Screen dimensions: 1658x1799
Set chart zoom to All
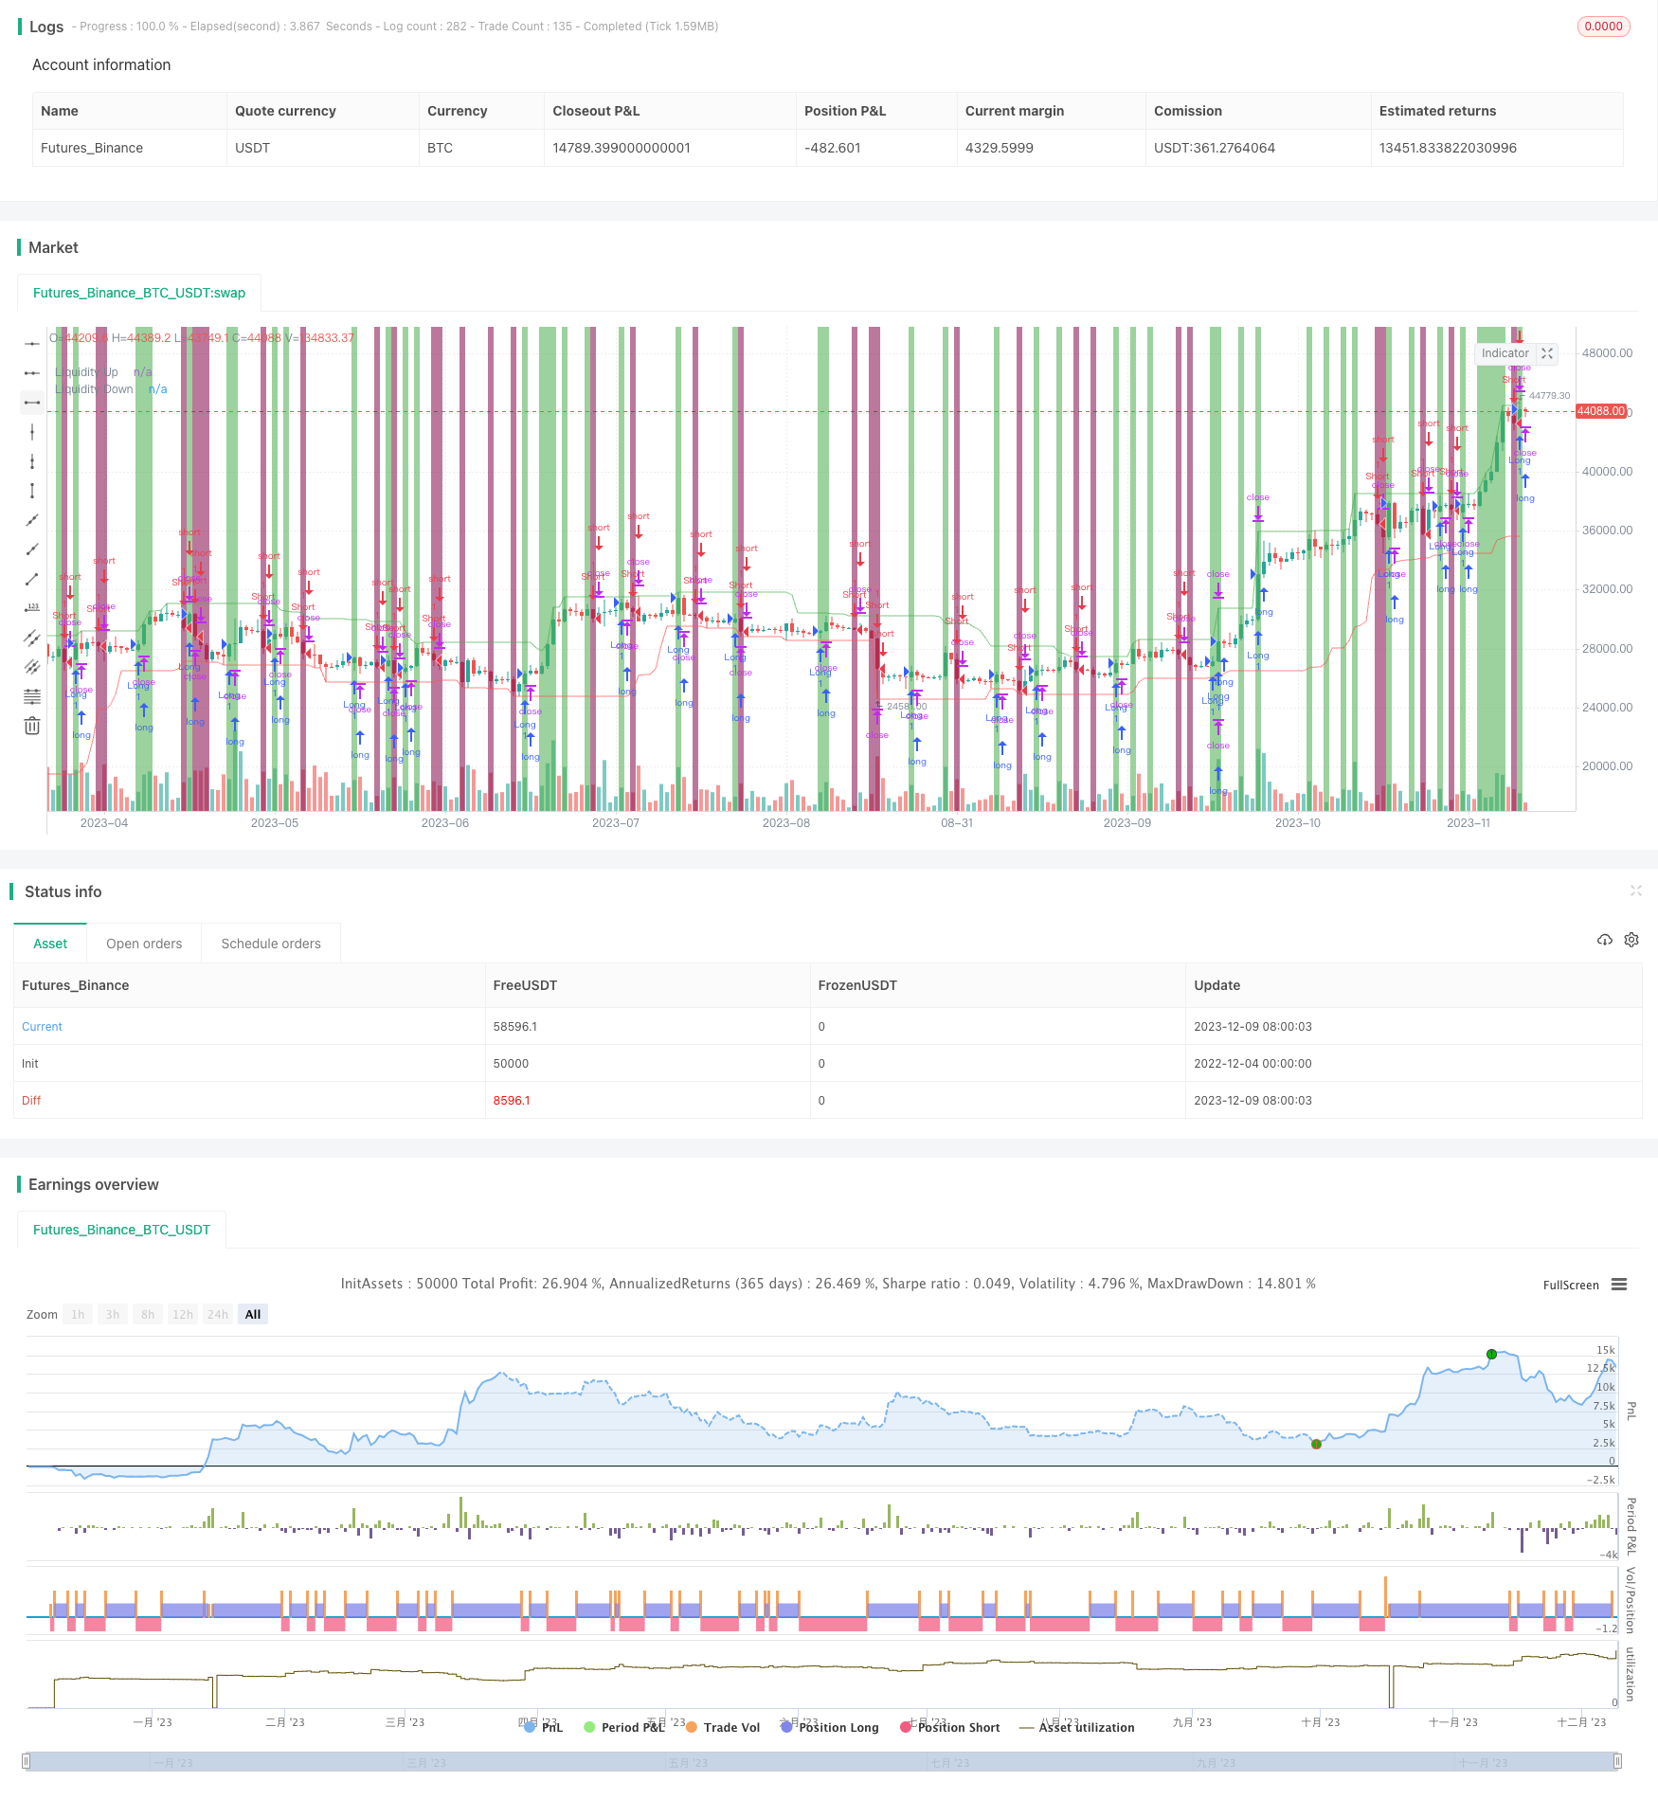pyautogui.click(x=253, y=1314)
